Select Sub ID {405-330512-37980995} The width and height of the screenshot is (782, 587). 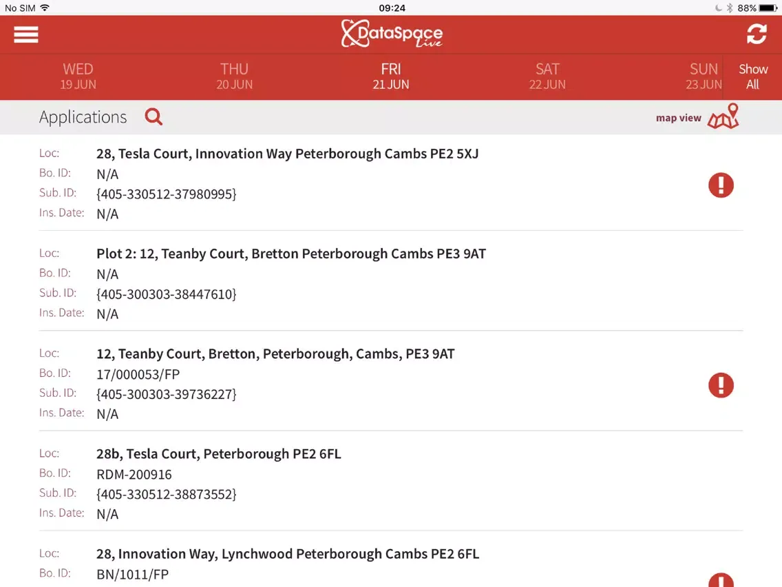click(x=166, y=194)
